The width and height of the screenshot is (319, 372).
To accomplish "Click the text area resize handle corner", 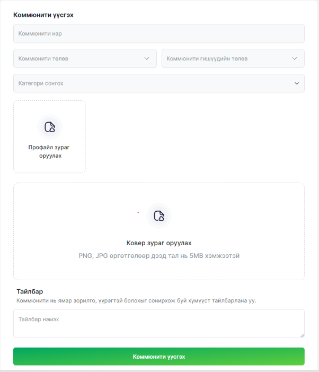I will [302, 335].
